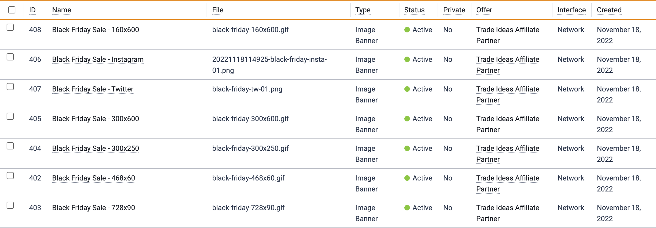Viewport: 656px width, 228px height.
Task: Sort the list by the Status header
Action: point(414,10)
